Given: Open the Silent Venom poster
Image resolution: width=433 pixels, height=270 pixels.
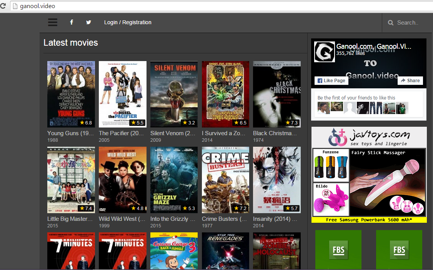Looking at the screenshot, I should coord(174,94).
